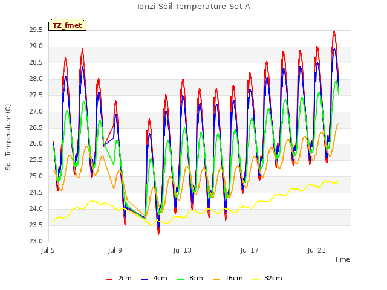Click the red 2cm legend swatch
Image resolution: width=387 pixels, height=290 pixels.
(109, 279)
